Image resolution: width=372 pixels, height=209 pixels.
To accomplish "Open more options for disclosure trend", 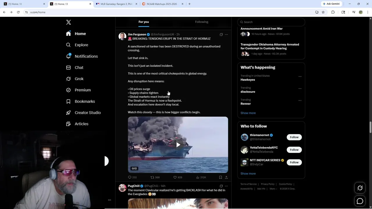I will 300,89.
